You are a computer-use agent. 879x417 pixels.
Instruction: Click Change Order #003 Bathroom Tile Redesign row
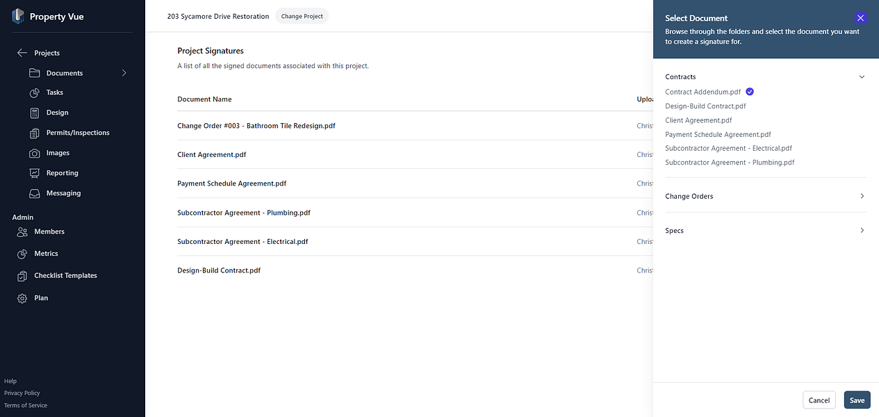point(415,126)
